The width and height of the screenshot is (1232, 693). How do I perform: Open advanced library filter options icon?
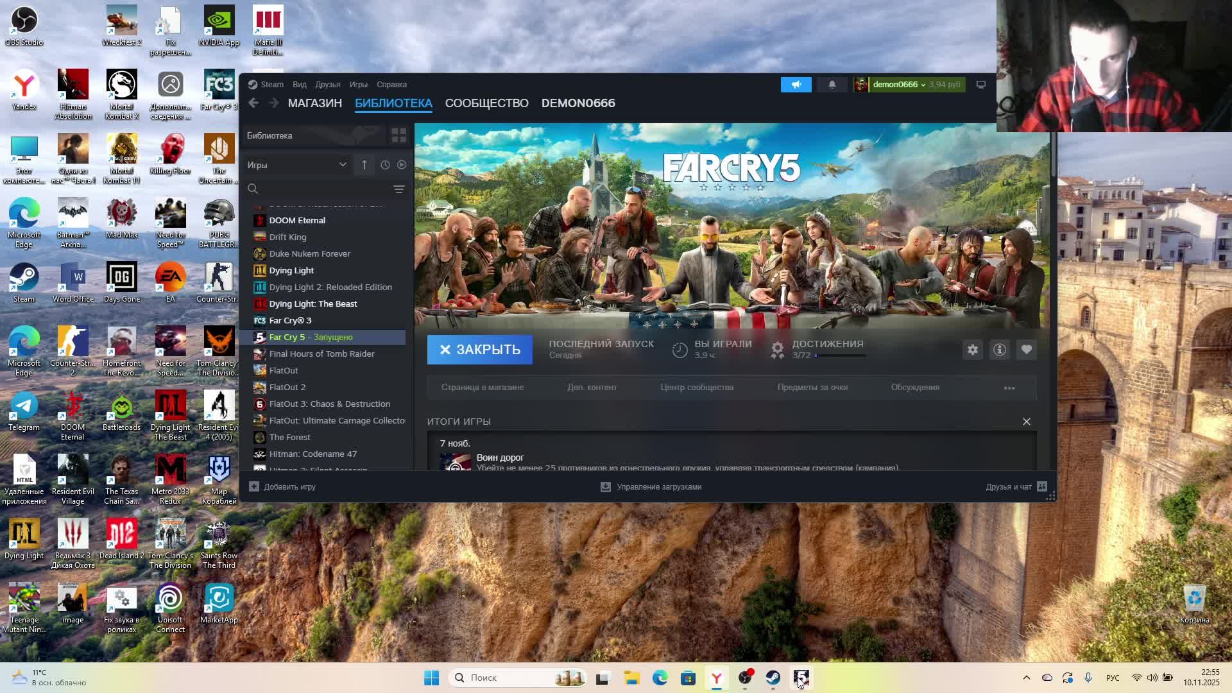(398, 189)
